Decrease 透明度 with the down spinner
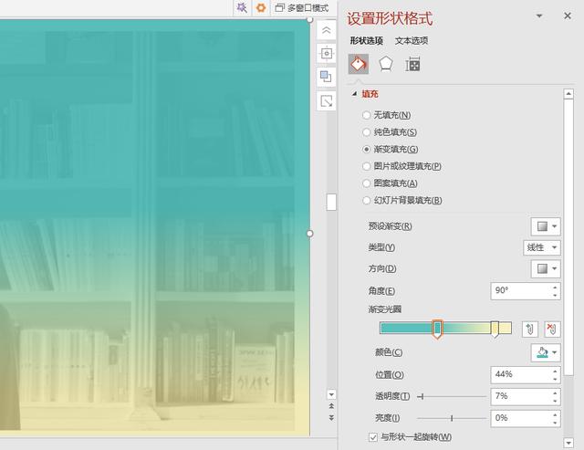The height and width of the screenshot is (450, 584). click(555, 402)
